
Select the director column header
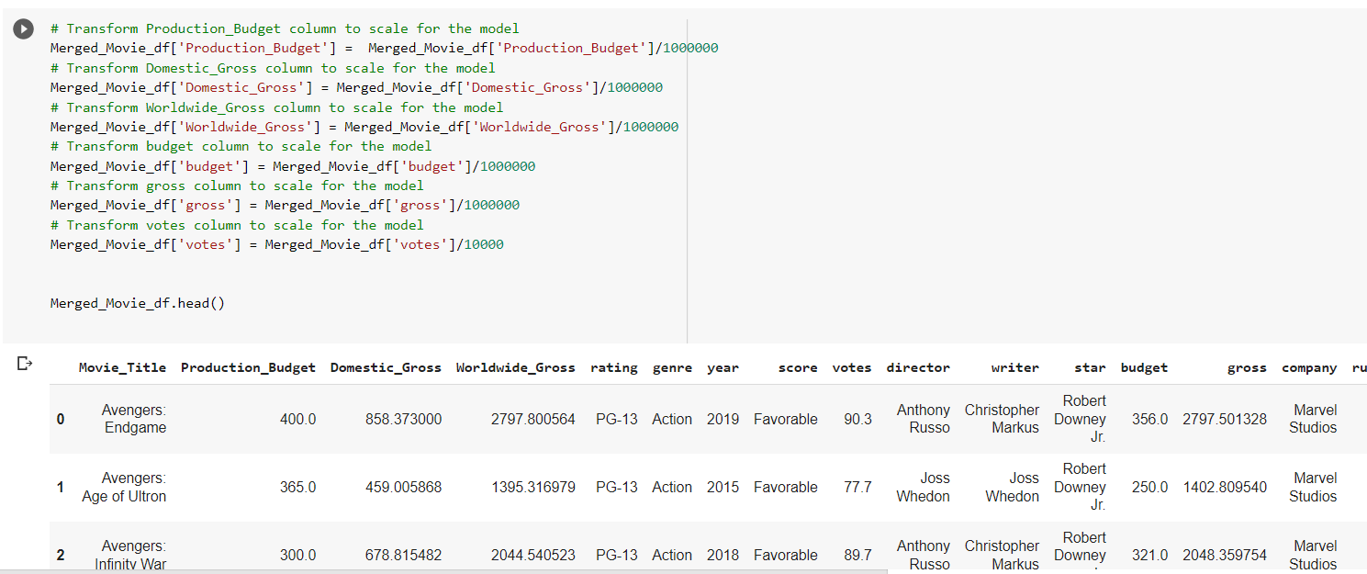click(918, 367)
